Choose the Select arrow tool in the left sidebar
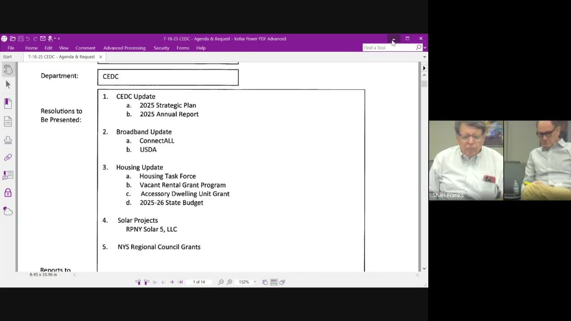 pos(8,85)
